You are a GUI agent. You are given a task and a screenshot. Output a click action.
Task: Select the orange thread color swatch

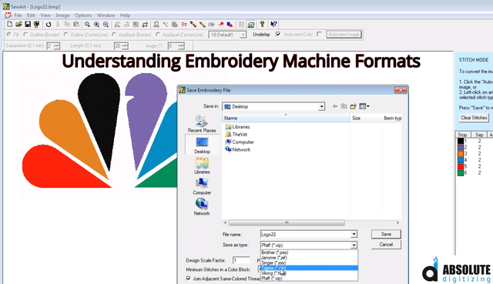(x=461, y=154)
